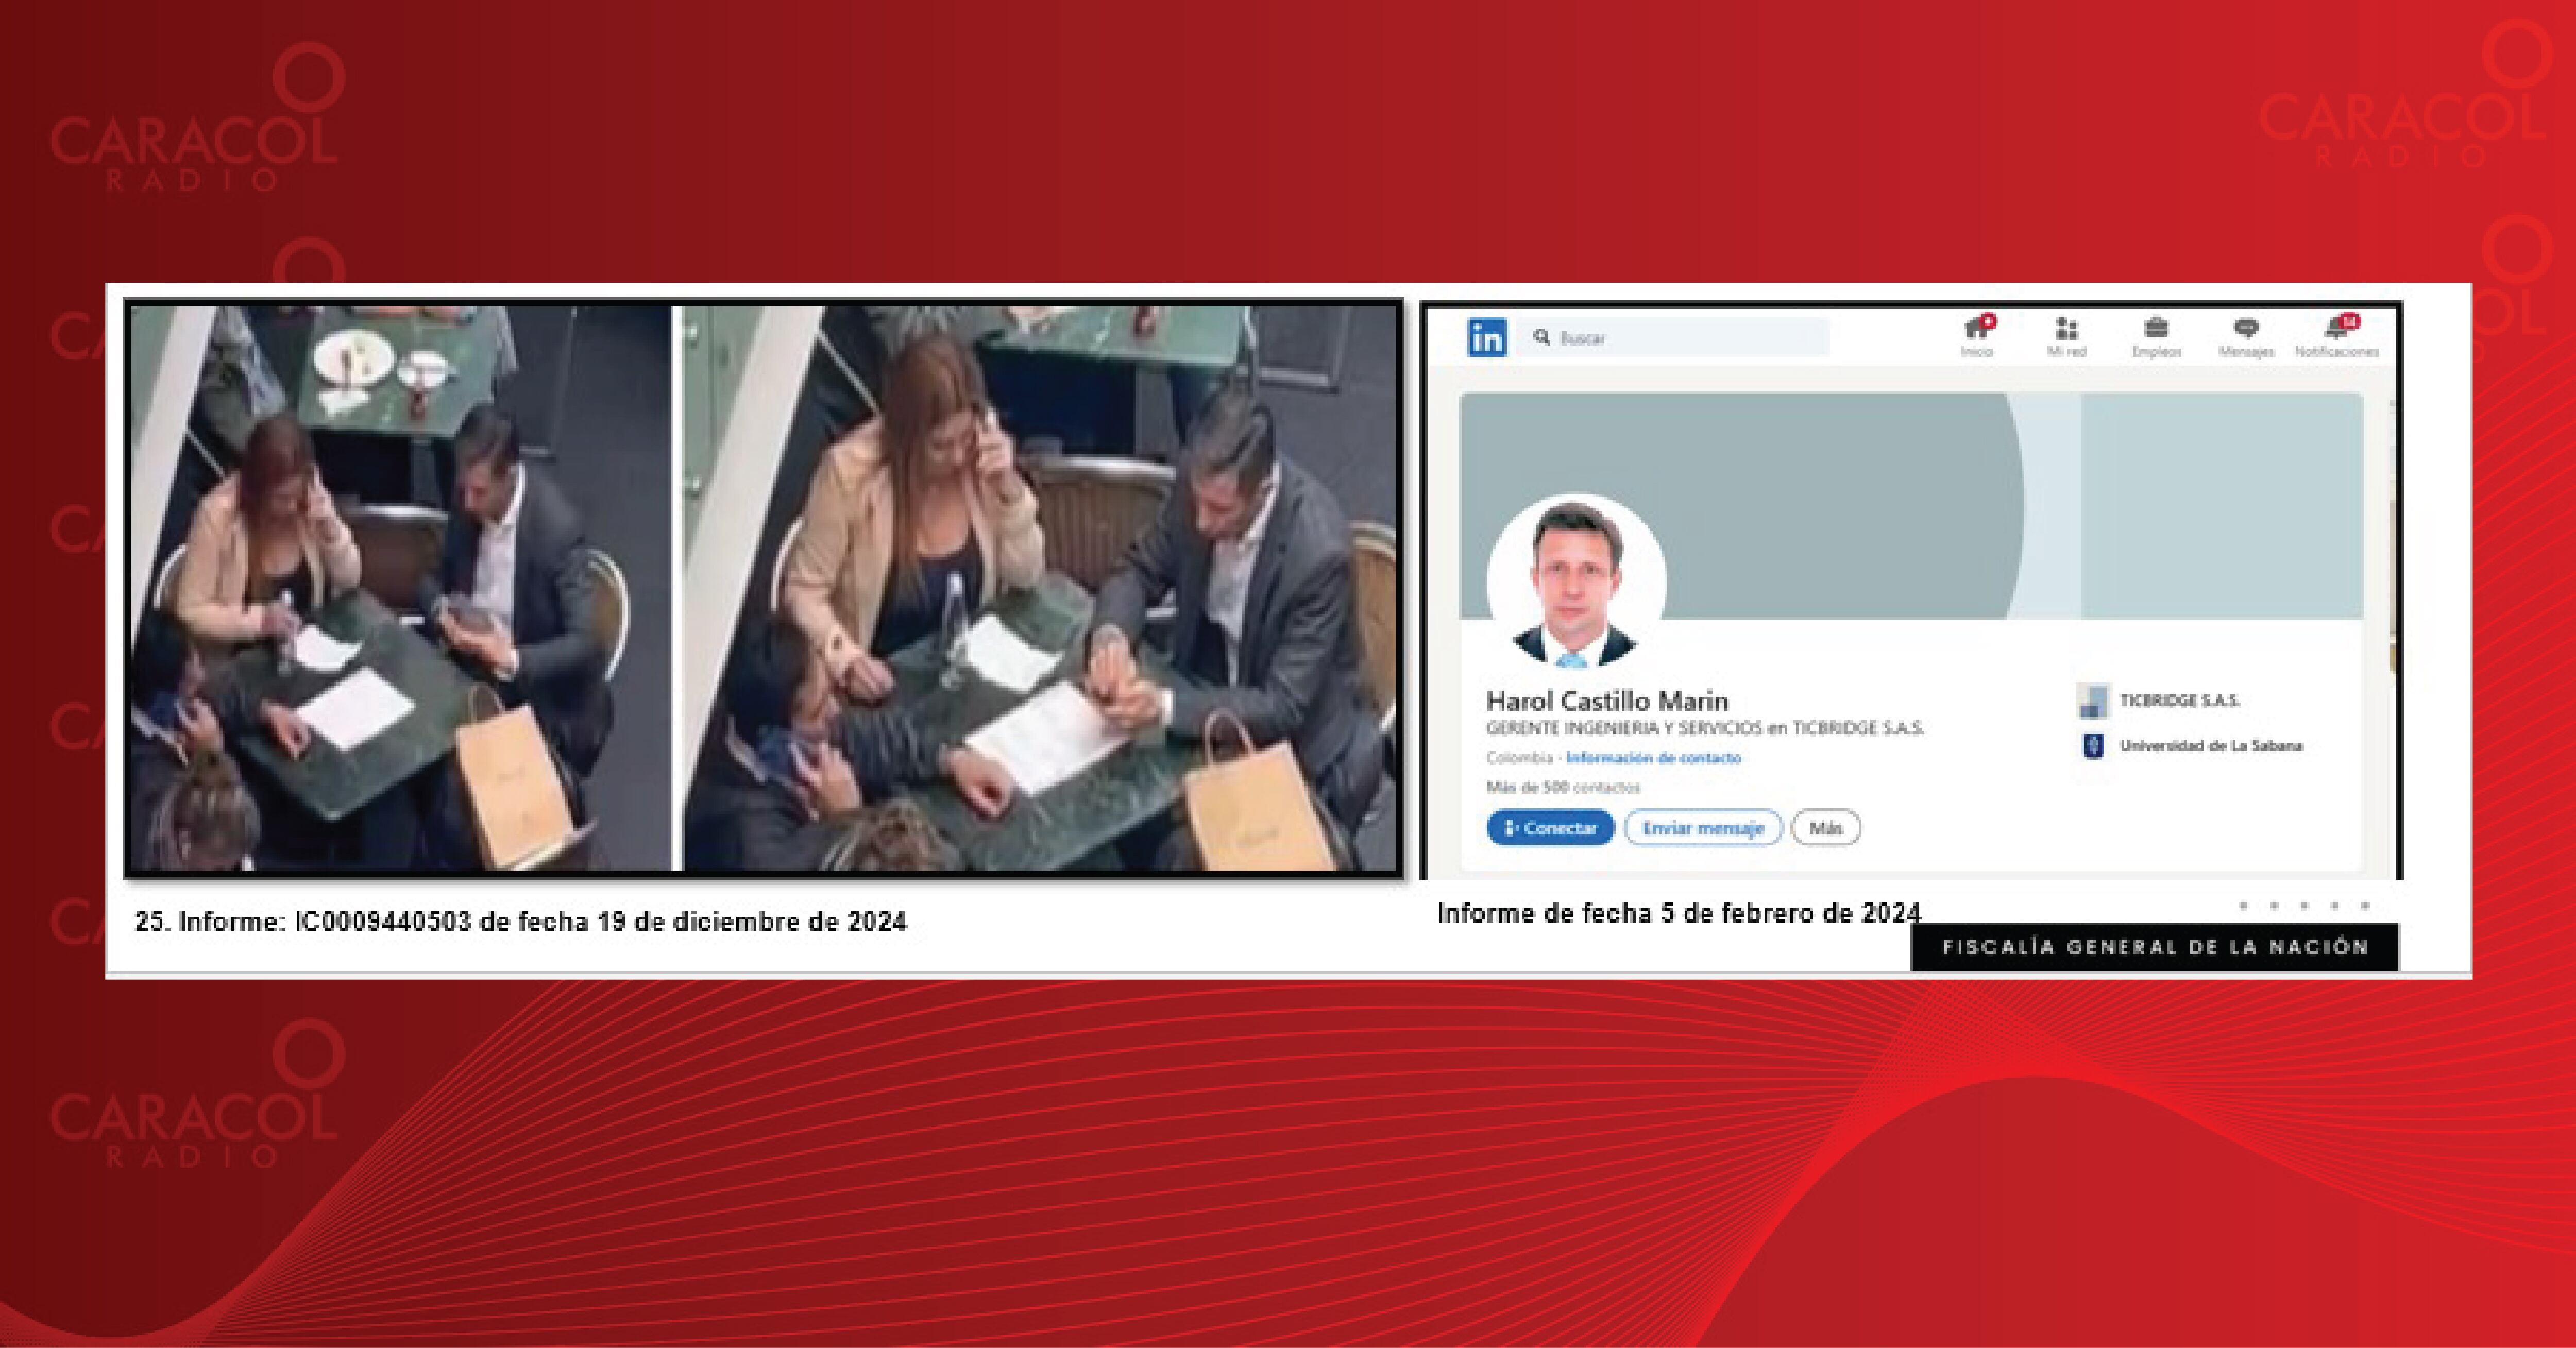Open the Información de contacto link
2576x1348 pixels.
coord(1653,758)
